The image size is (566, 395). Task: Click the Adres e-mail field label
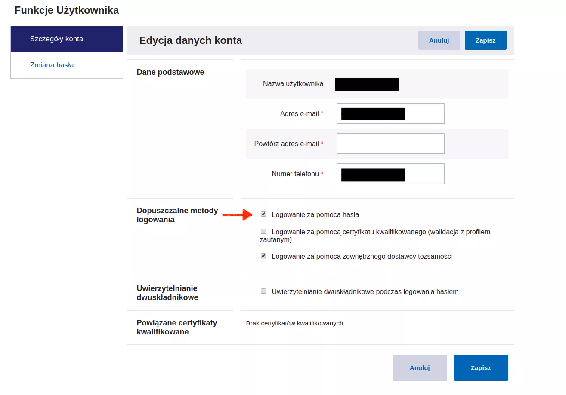click(x=299, y=114)
